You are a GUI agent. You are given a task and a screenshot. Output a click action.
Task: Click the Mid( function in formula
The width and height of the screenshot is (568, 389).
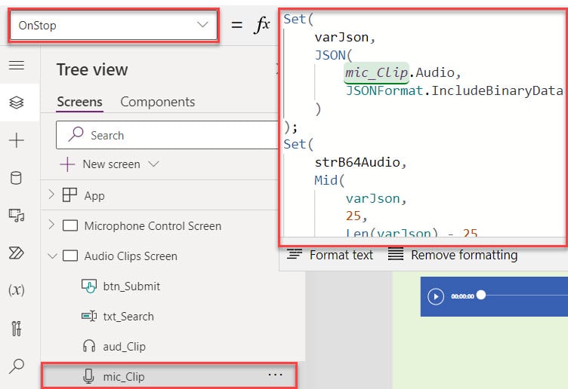click(x=329, y=180)
